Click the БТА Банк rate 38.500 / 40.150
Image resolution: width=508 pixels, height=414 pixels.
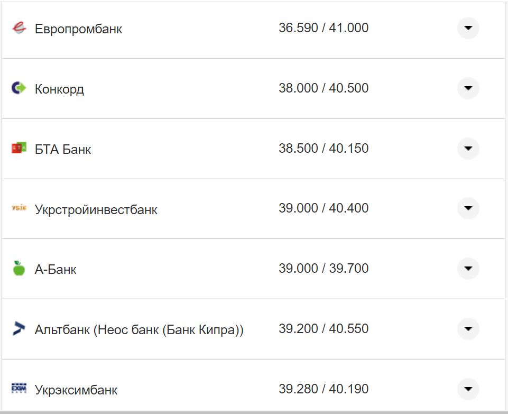[324, 149]
